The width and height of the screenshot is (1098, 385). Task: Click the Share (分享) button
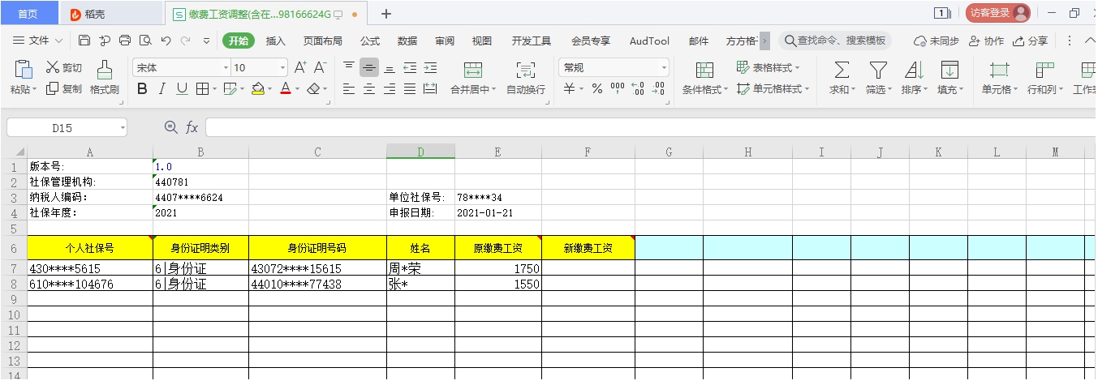pyautogui.click(x=1031, y=41)
